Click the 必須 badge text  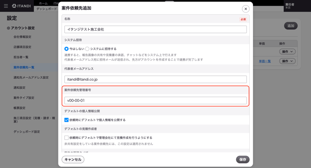[243, 19]
